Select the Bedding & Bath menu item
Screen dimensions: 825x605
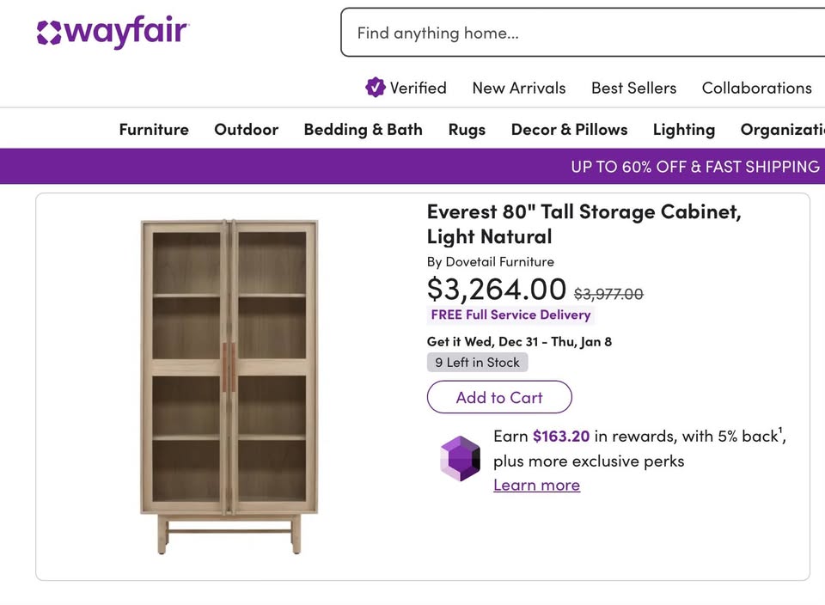(363, 130)
